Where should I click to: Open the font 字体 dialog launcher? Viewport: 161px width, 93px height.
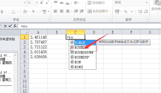click(x=49, y=20)
